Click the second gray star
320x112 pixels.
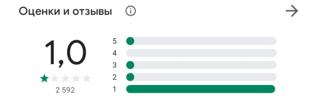(x=55, y=79)
